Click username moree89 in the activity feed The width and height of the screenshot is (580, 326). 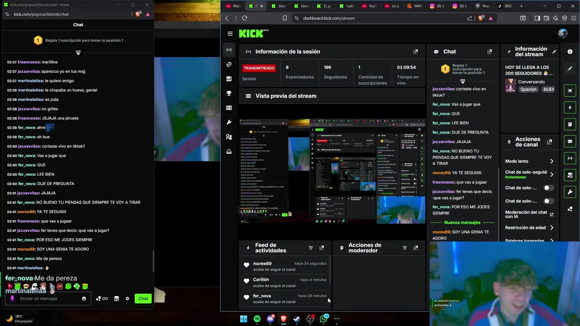(262, 264)
